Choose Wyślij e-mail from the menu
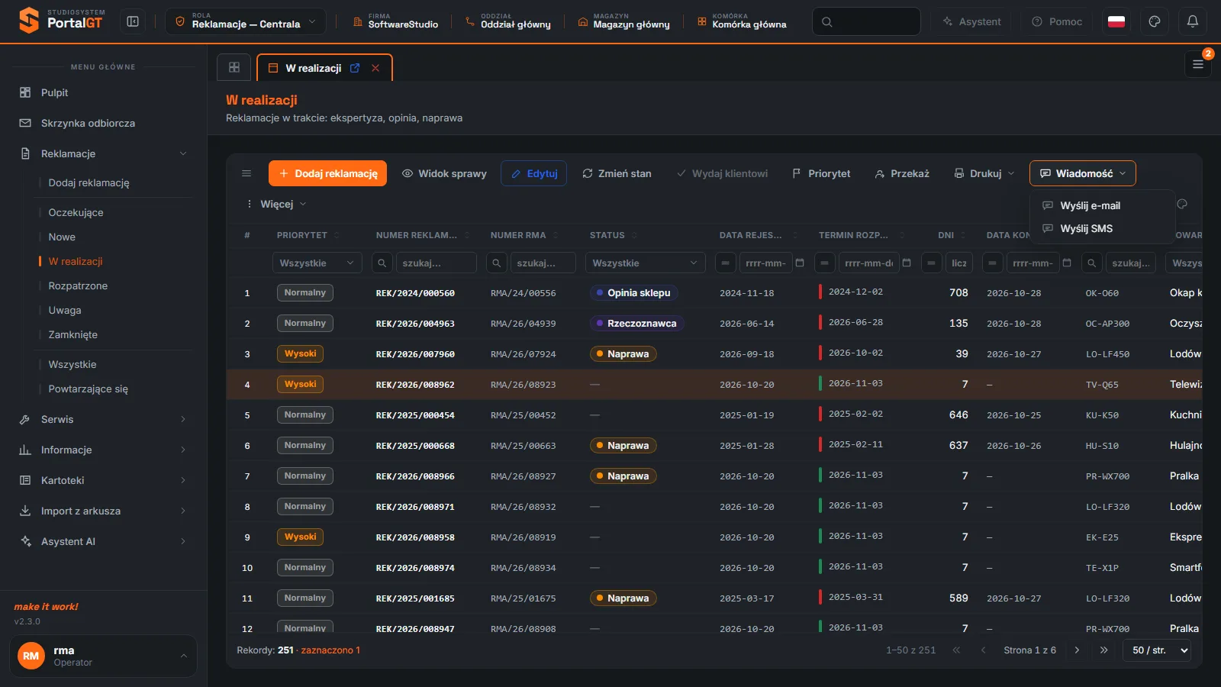The image size is (1221, 687). [1091, 205]
